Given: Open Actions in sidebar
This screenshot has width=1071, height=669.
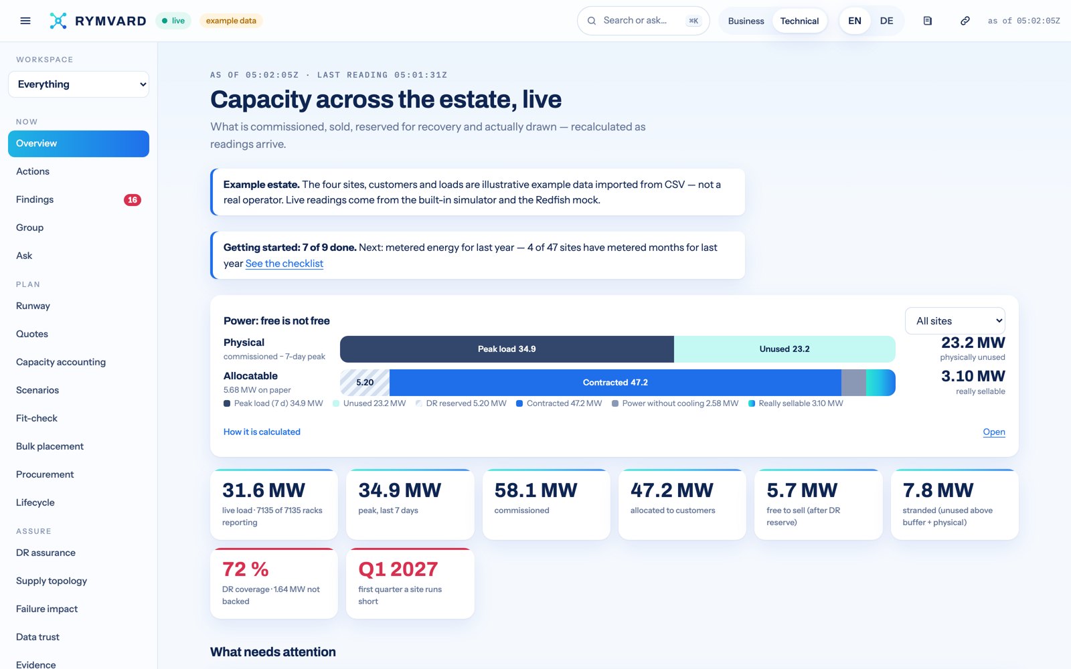Looking at the screenshot, I should 78,172.
